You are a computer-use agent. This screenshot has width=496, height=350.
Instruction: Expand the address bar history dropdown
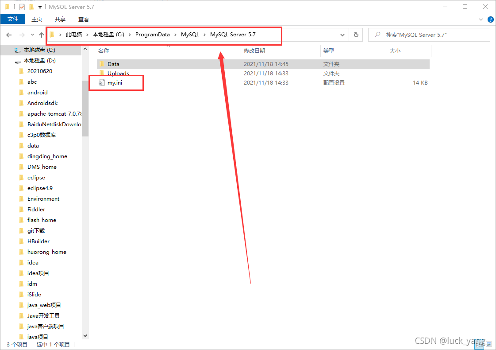point(342,35)
